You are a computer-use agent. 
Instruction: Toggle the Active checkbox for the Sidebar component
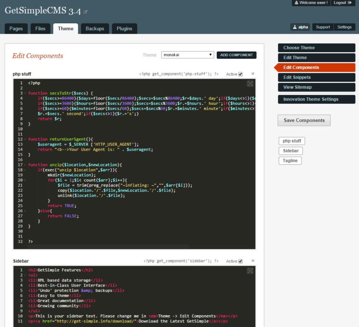[x=240, y=261]
